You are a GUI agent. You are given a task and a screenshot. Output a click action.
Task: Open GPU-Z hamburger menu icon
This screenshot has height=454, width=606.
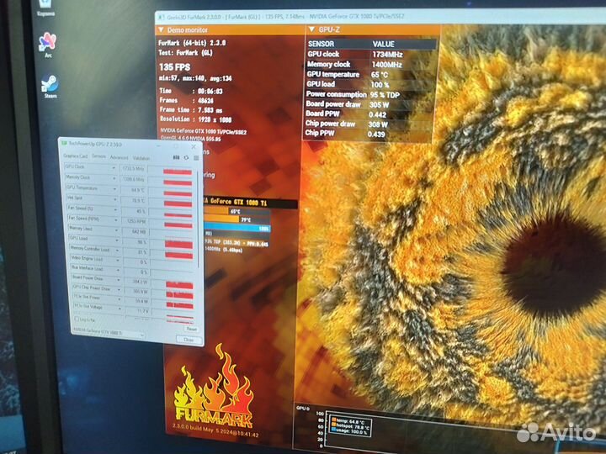tap(196, 158)
